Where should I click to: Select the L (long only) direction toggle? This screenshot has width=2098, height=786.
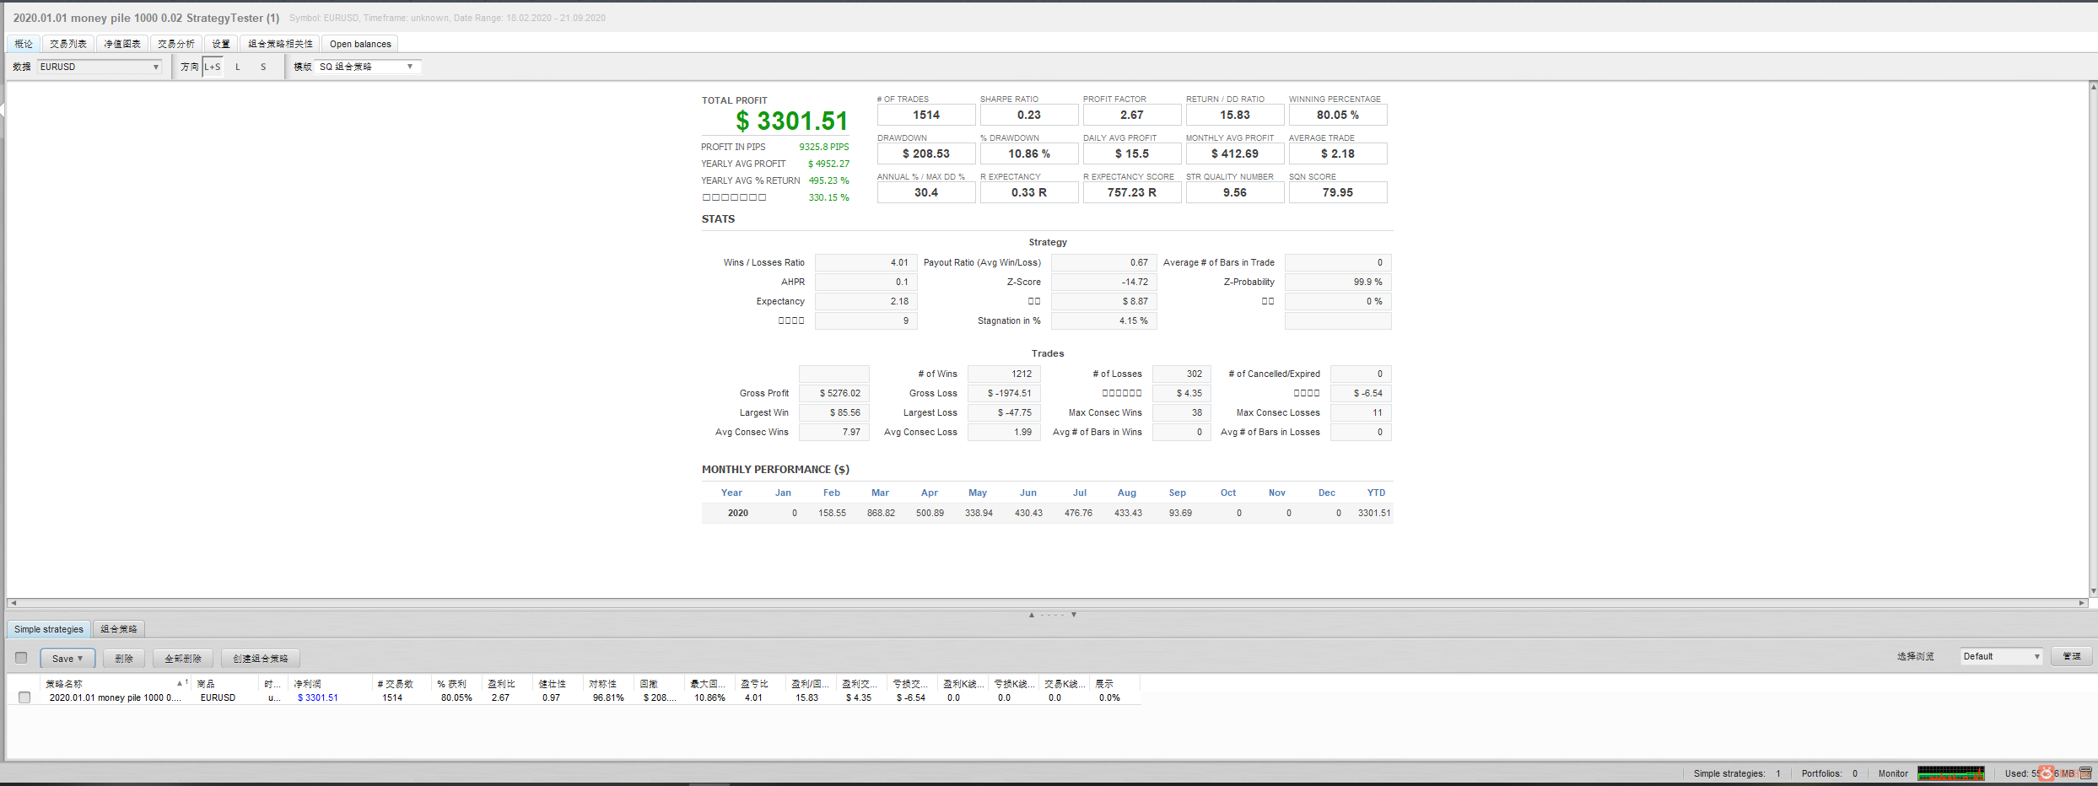pyautogui.click(x=238, y=67)
